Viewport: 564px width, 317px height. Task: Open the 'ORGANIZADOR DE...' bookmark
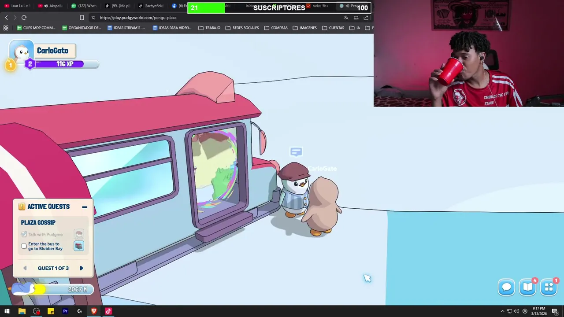(82, 28)
